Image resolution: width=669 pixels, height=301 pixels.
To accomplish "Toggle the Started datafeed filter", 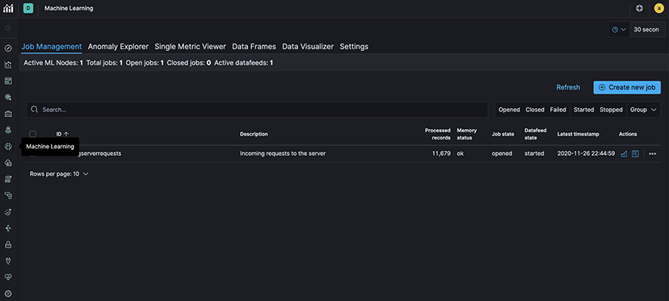I will (x=583, y=110).
